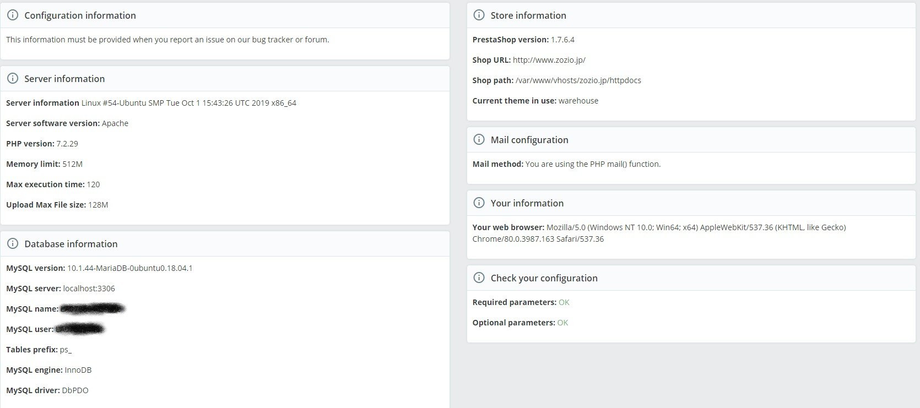
Task: Click the OK status for Optional parameters
Action: (562, 323)
